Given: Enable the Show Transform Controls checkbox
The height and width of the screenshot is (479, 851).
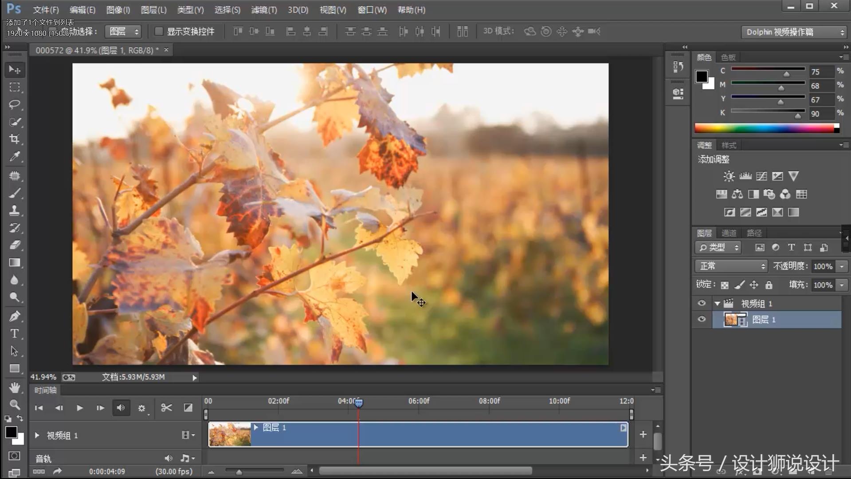Looking at the screenshot, I should 158,32.
